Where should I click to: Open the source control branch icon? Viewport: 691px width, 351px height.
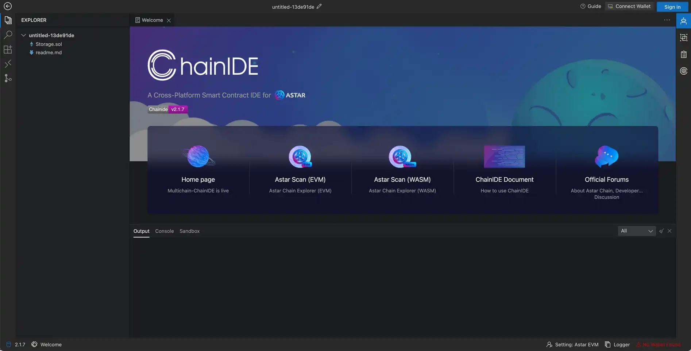click(8, 78)
